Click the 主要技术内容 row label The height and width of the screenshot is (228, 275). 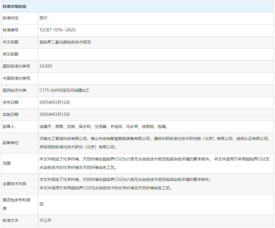click(x=15, y=184)
